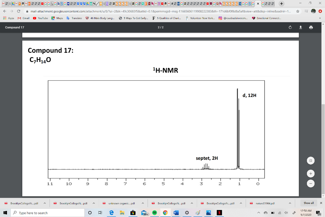Click the Chrome profile avatar
Image resolution: width=325 pixels, height=217 pixels.
point(313,11)
